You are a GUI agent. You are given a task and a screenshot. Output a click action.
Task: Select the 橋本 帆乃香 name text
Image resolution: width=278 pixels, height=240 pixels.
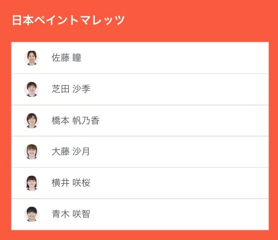pyautogui.click(x=75, y=121)
